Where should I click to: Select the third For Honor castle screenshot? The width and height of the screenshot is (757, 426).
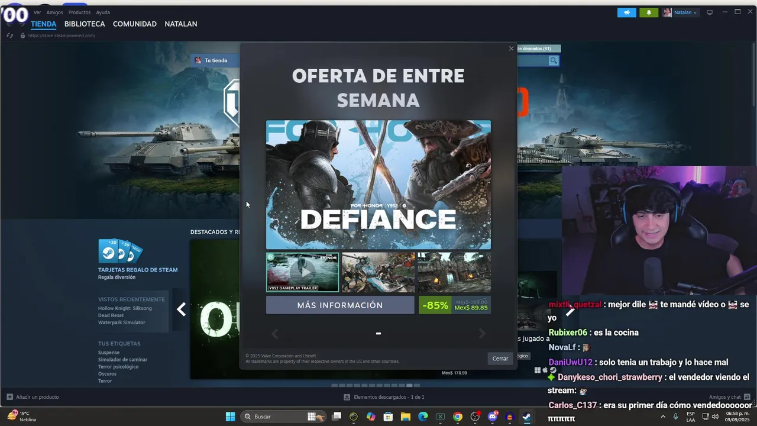click(454, 273)
